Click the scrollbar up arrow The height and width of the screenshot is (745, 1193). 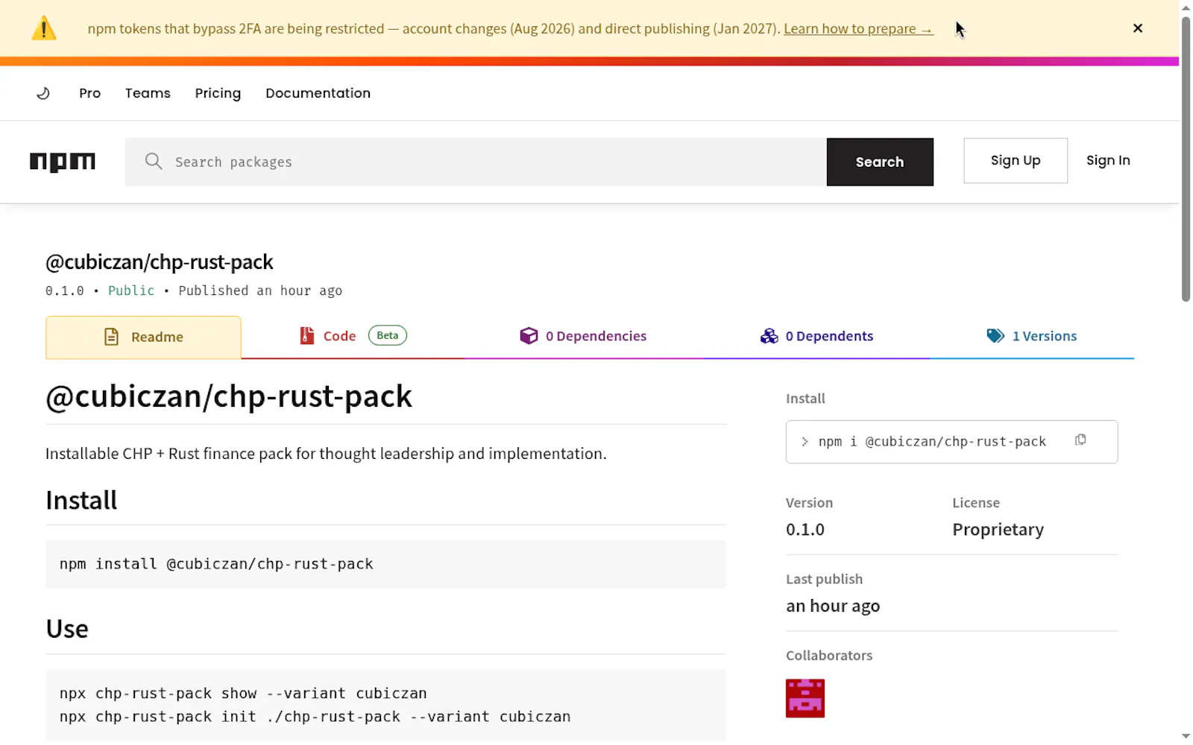(x=1186, y=7)
